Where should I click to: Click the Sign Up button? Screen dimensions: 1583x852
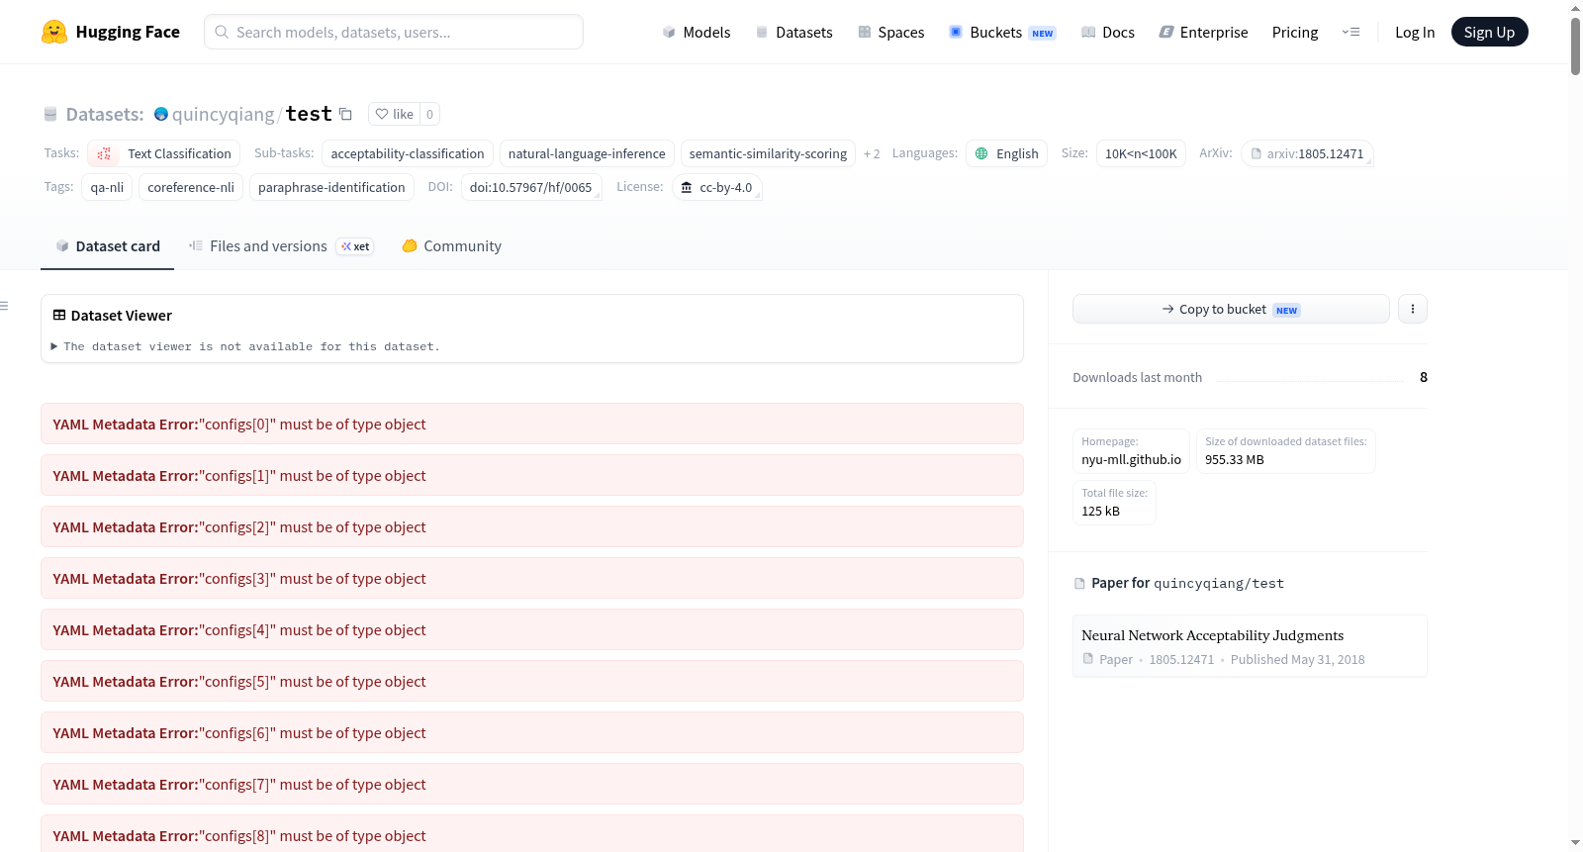pyautogui.click(x=1489, y=32)
